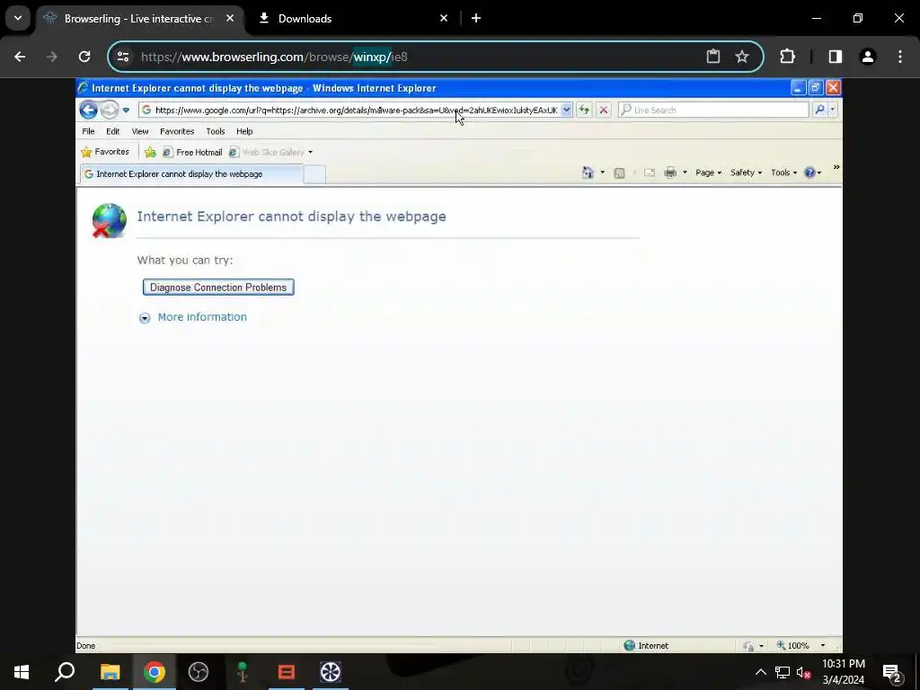
Task: Expand the command bar overflow chevron
Action: pos(836,168)
